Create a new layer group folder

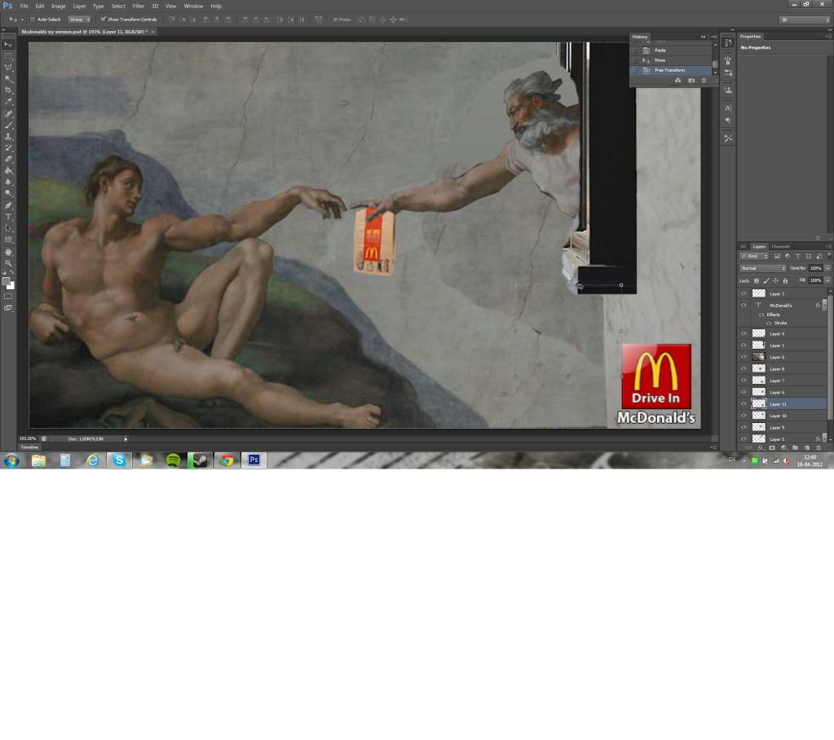(795, 448)
